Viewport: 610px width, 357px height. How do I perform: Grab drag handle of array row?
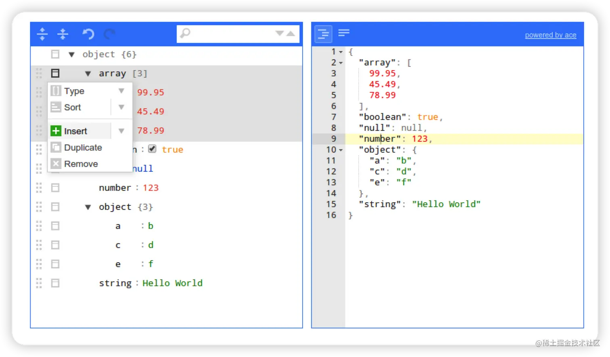(39, 73)
